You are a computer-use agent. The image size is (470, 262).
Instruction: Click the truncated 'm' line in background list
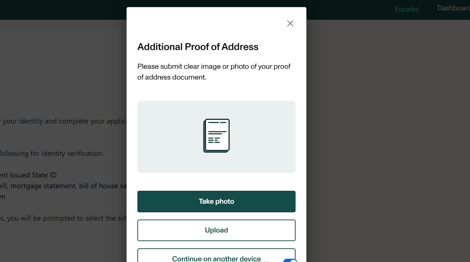pos(3,197)
